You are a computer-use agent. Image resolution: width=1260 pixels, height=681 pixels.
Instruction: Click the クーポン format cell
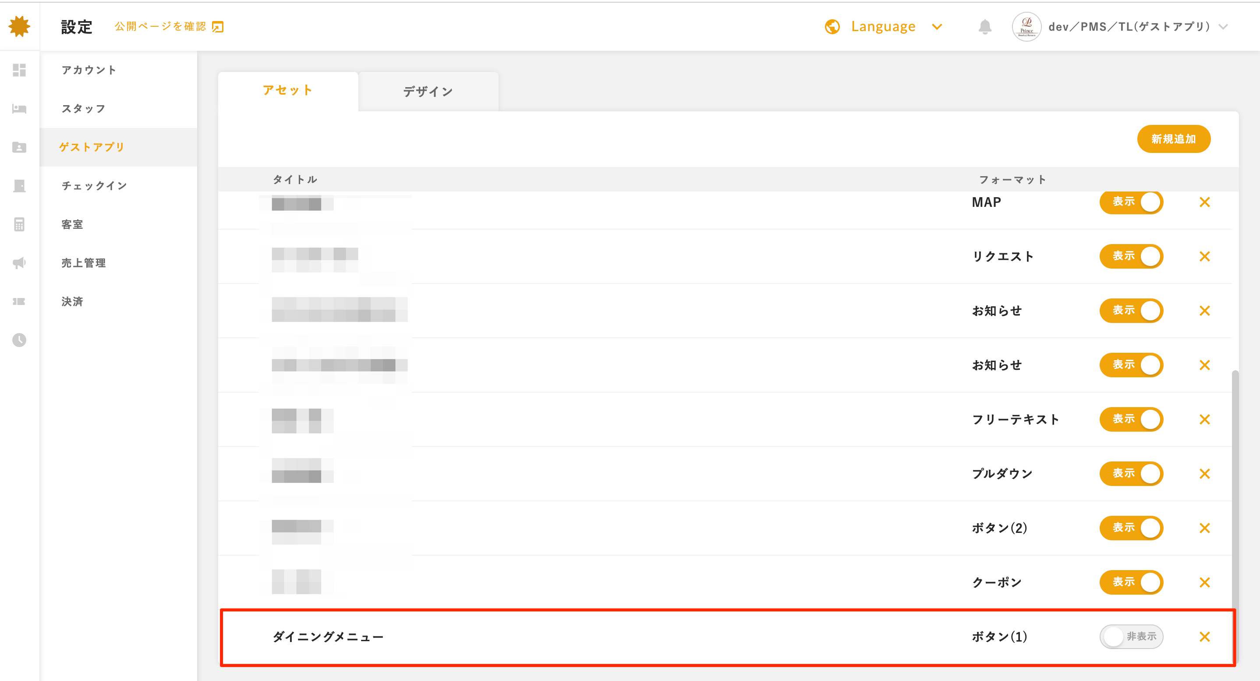996,582
